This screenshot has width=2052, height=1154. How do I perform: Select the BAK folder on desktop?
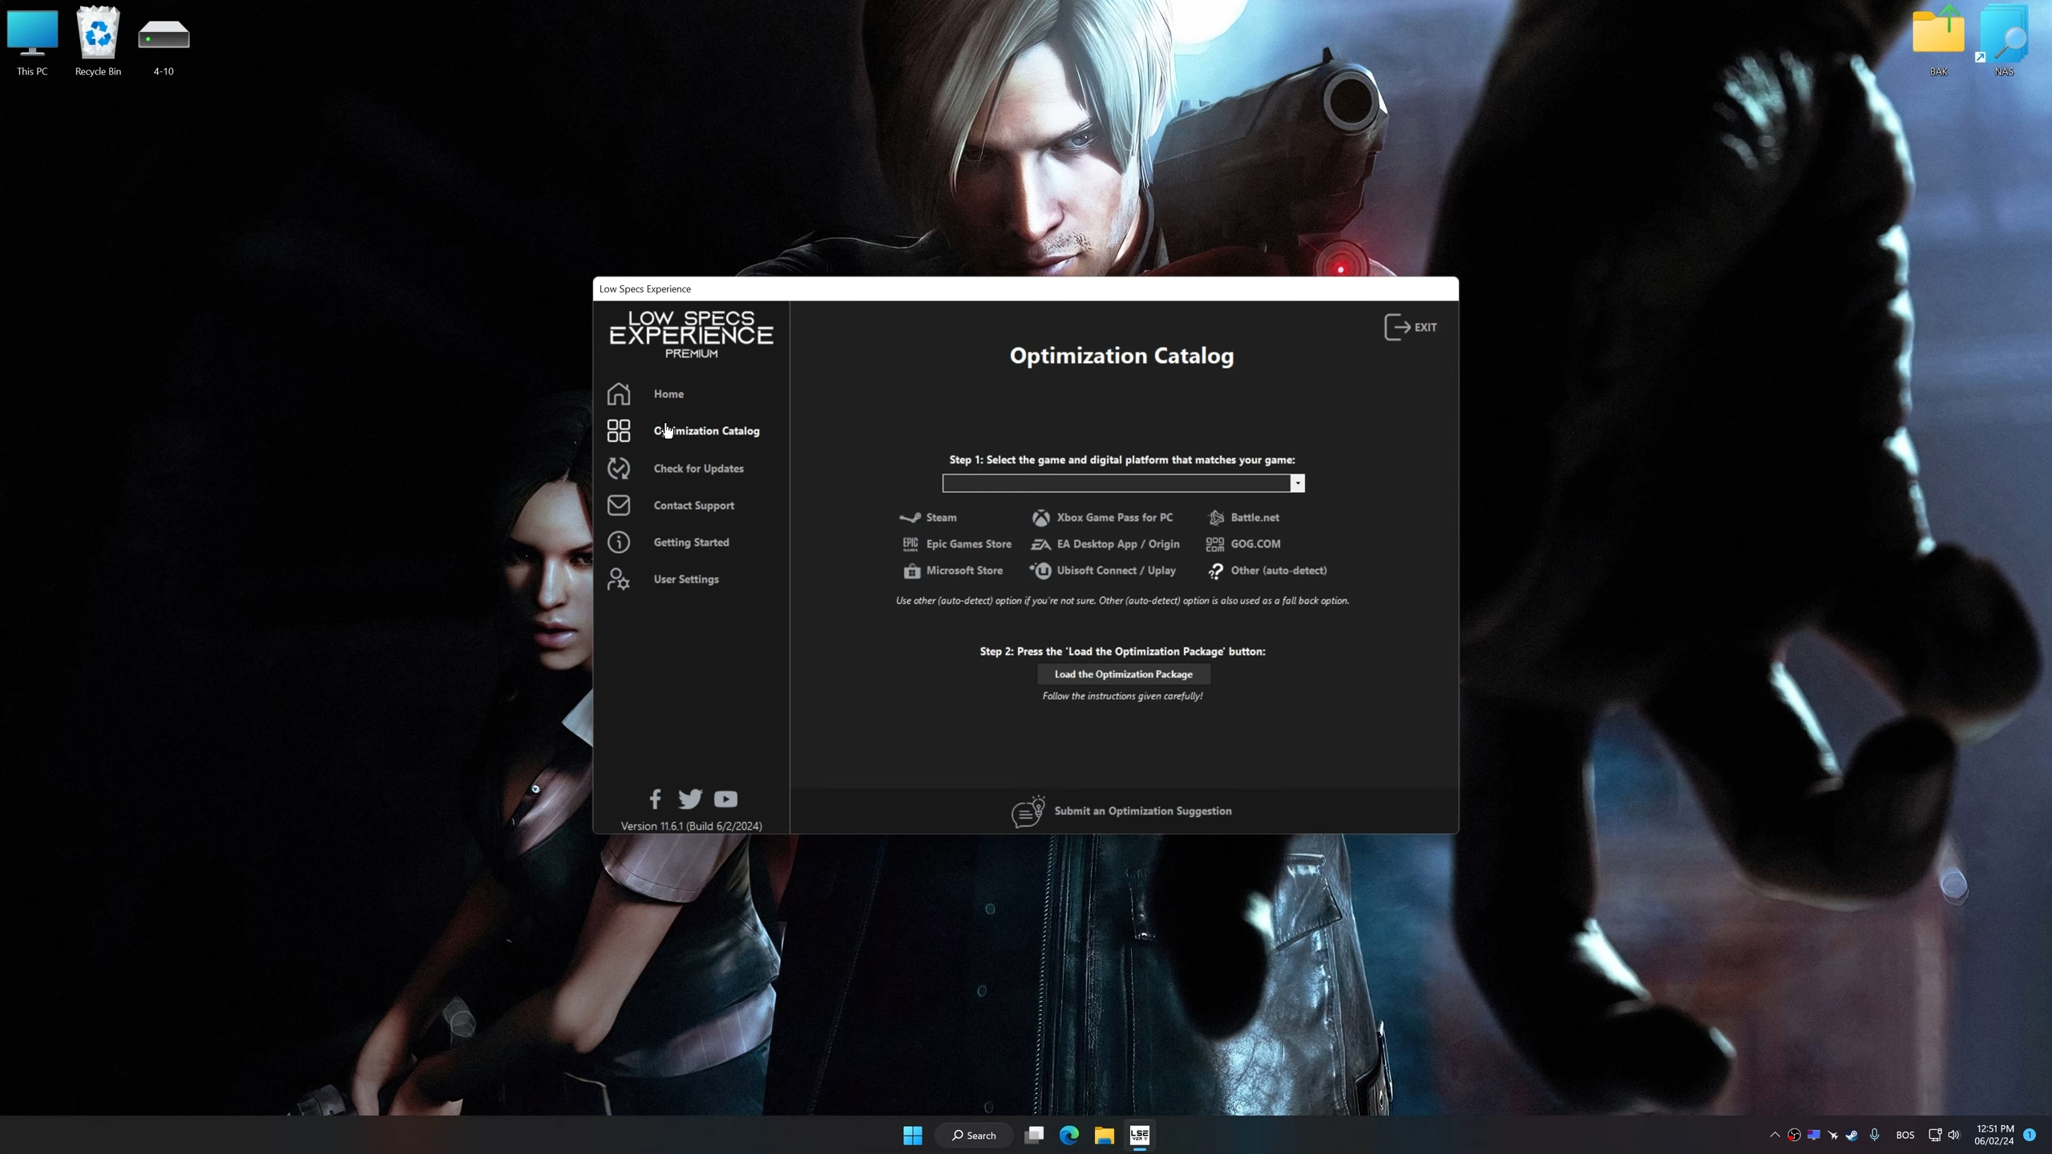[x=1938, y=42]
